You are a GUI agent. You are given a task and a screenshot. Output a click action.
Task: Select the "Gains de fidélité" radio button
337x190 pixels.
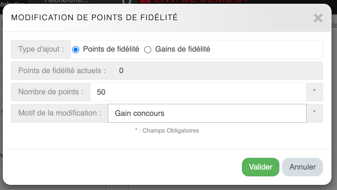click(x=148, y=50)
